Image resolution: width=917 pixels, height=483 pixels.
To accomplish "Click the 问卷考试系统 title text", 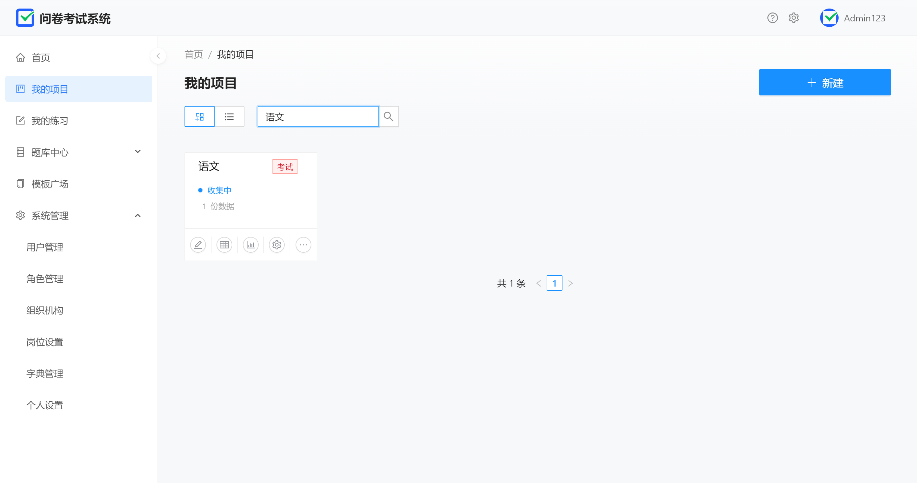I will point(75,18).
